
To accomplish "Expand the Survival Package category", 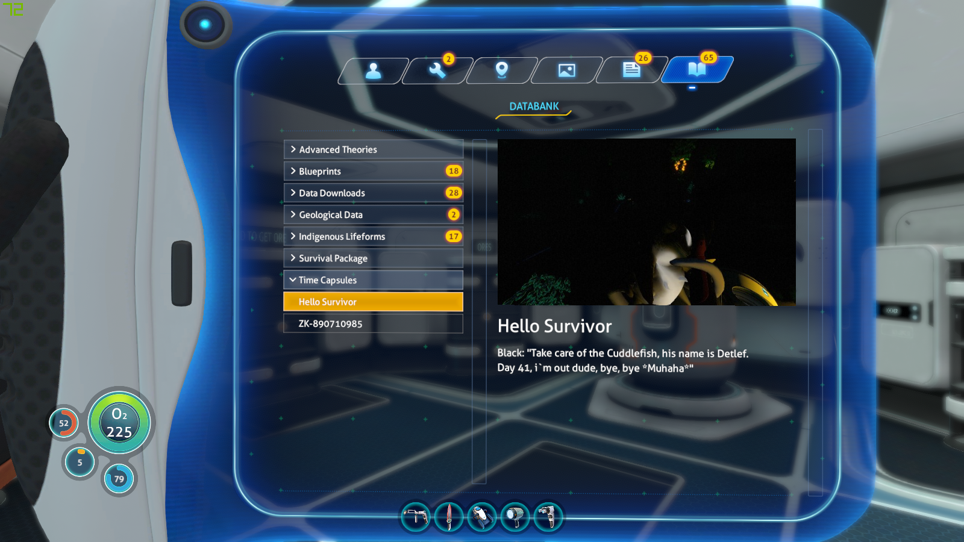I will (x=374, y=258).
